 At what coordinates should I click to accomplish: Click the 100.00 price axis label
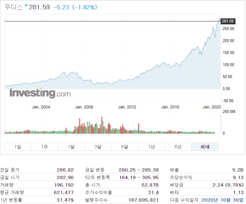[x=228, y=65]
